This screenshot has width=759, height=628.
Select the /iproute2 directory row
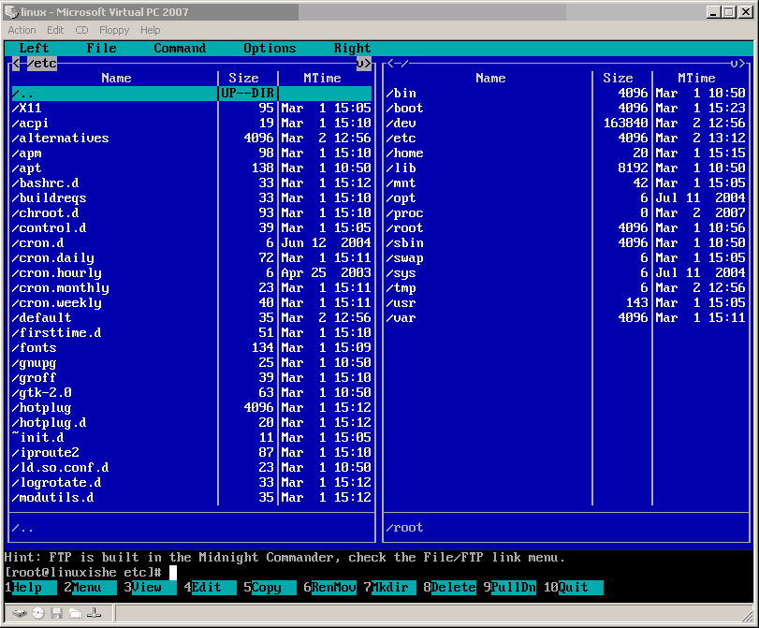point(192,453)
